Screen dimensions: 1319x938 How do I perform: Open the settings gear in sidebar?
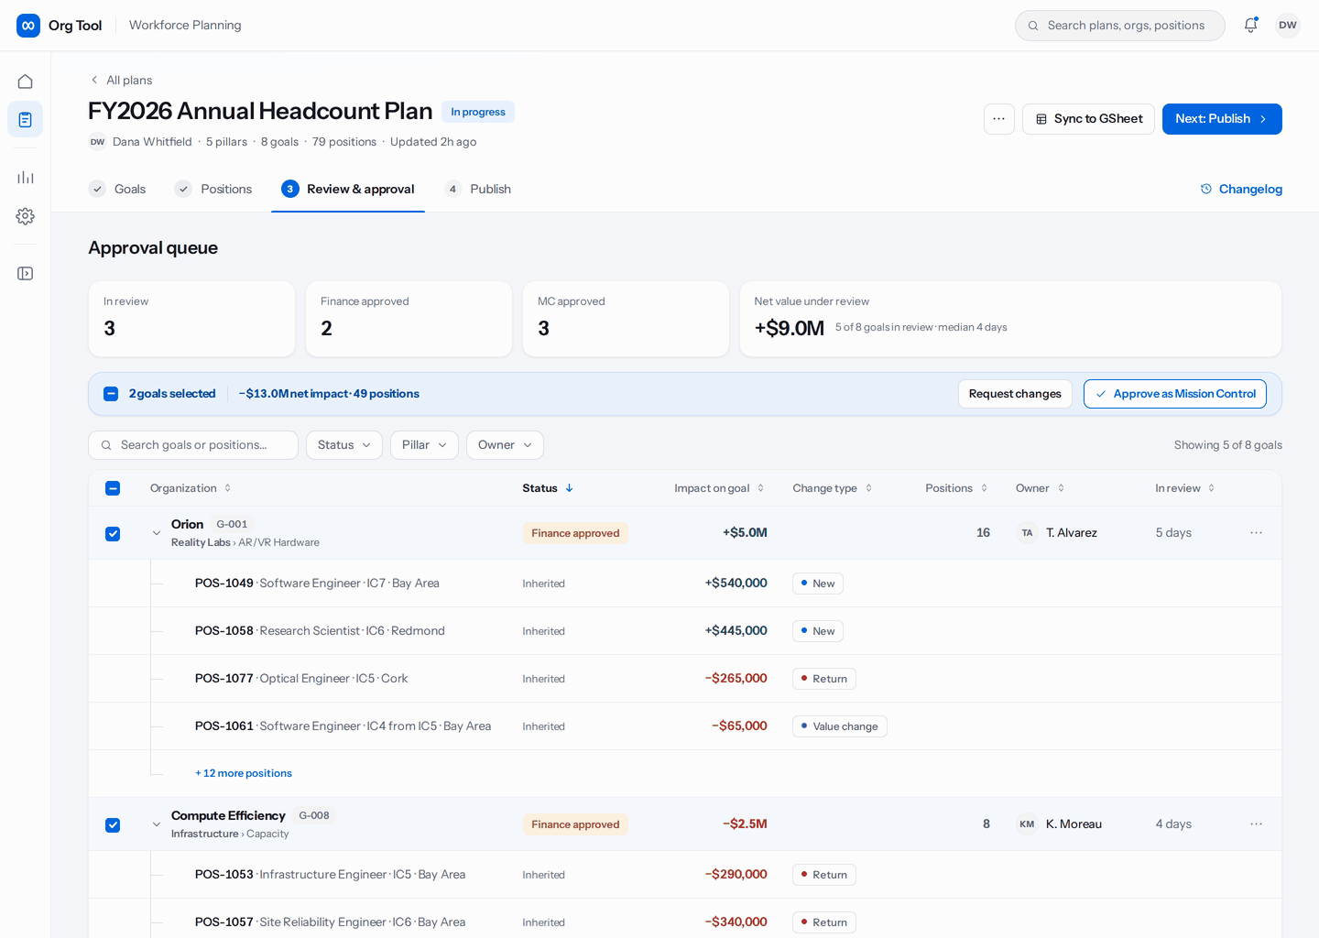pyautogui.click(x=25, y=216)
